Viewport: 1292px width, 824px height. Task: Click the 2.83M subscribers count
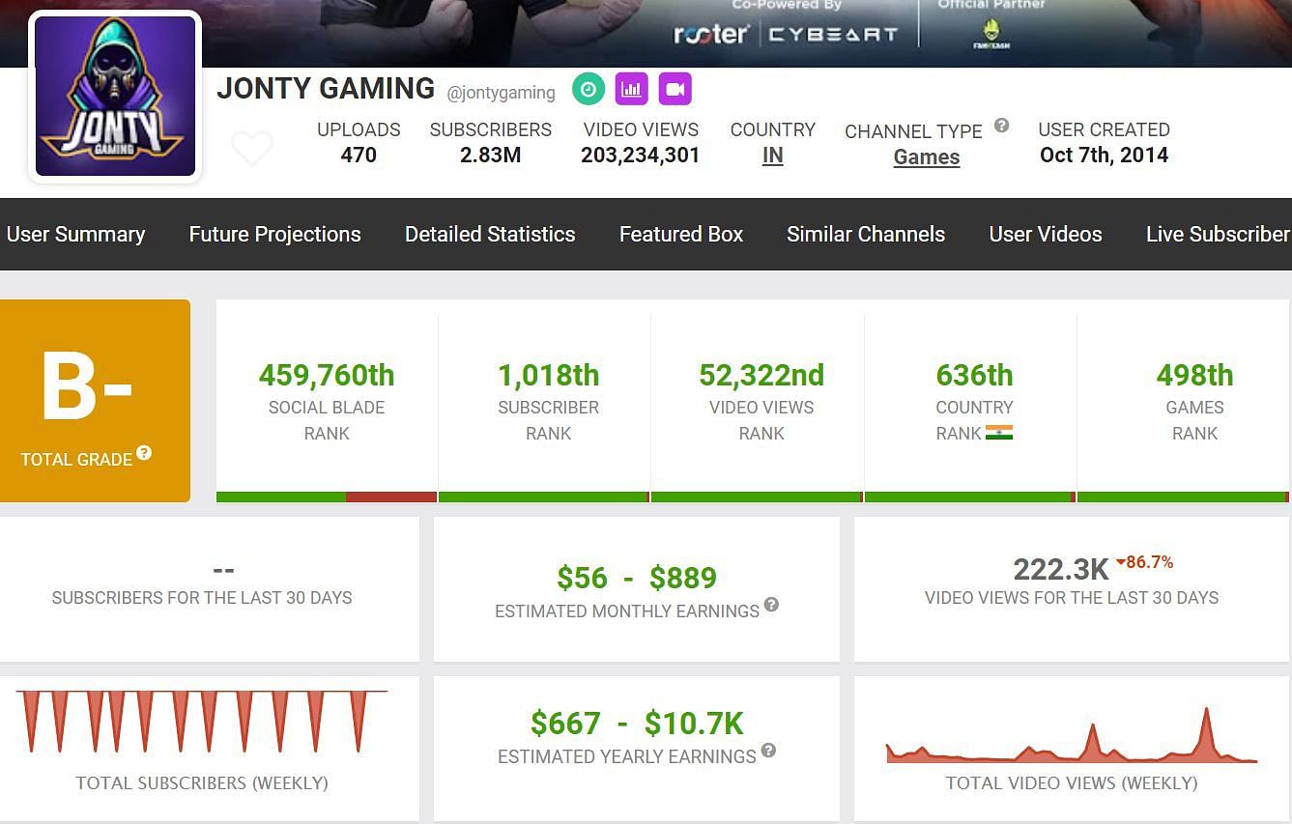[490, 156]
